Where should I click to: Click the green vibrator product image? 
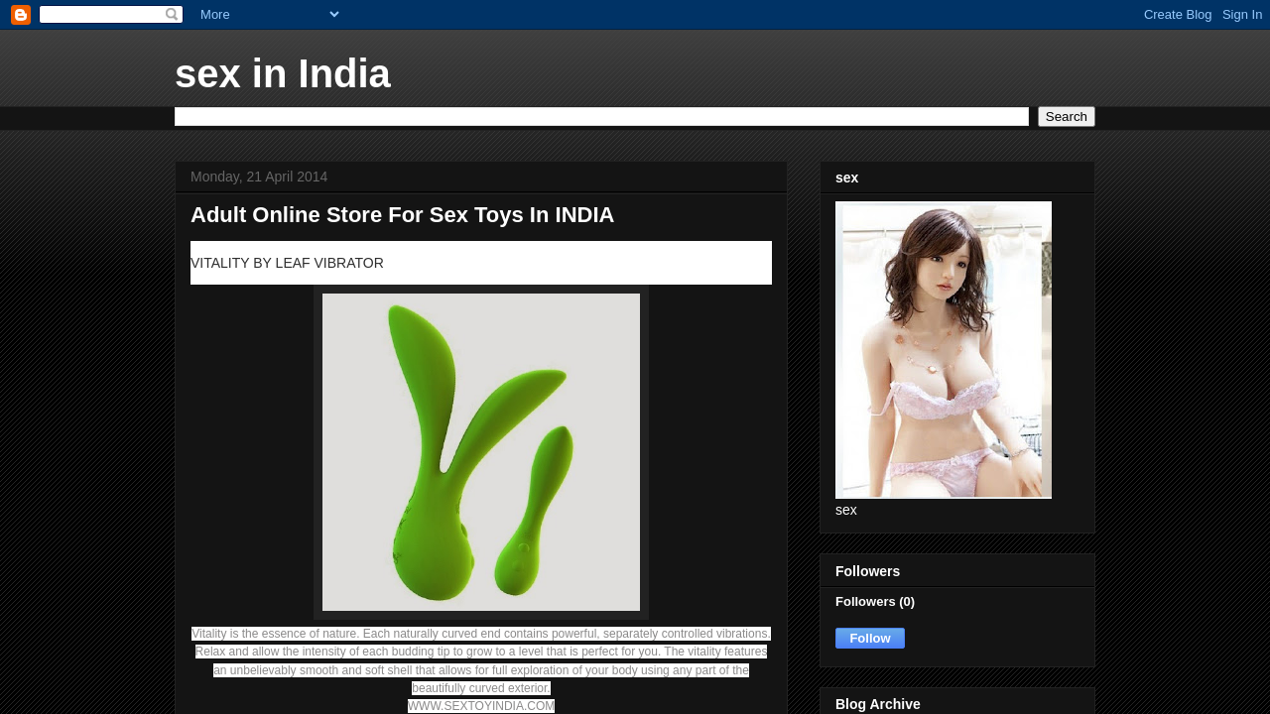pyautogui.click(x=481, y=452)
